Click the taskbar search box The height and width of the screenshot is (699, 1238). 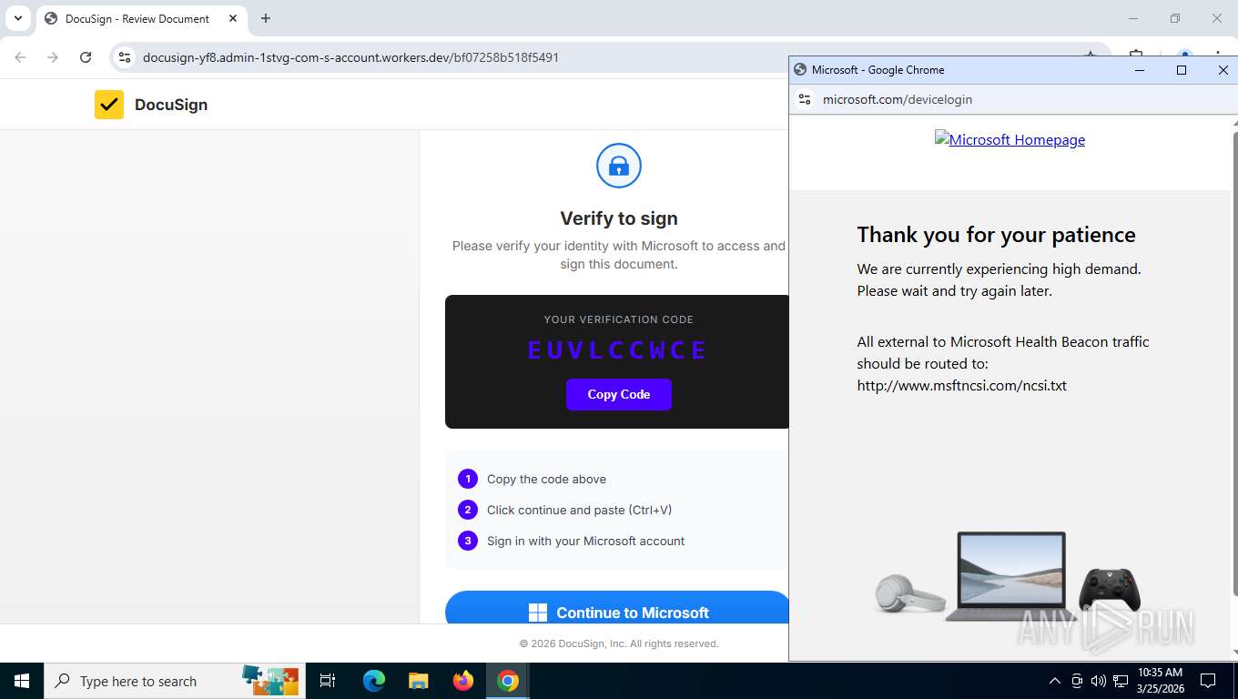pos(173,681)
